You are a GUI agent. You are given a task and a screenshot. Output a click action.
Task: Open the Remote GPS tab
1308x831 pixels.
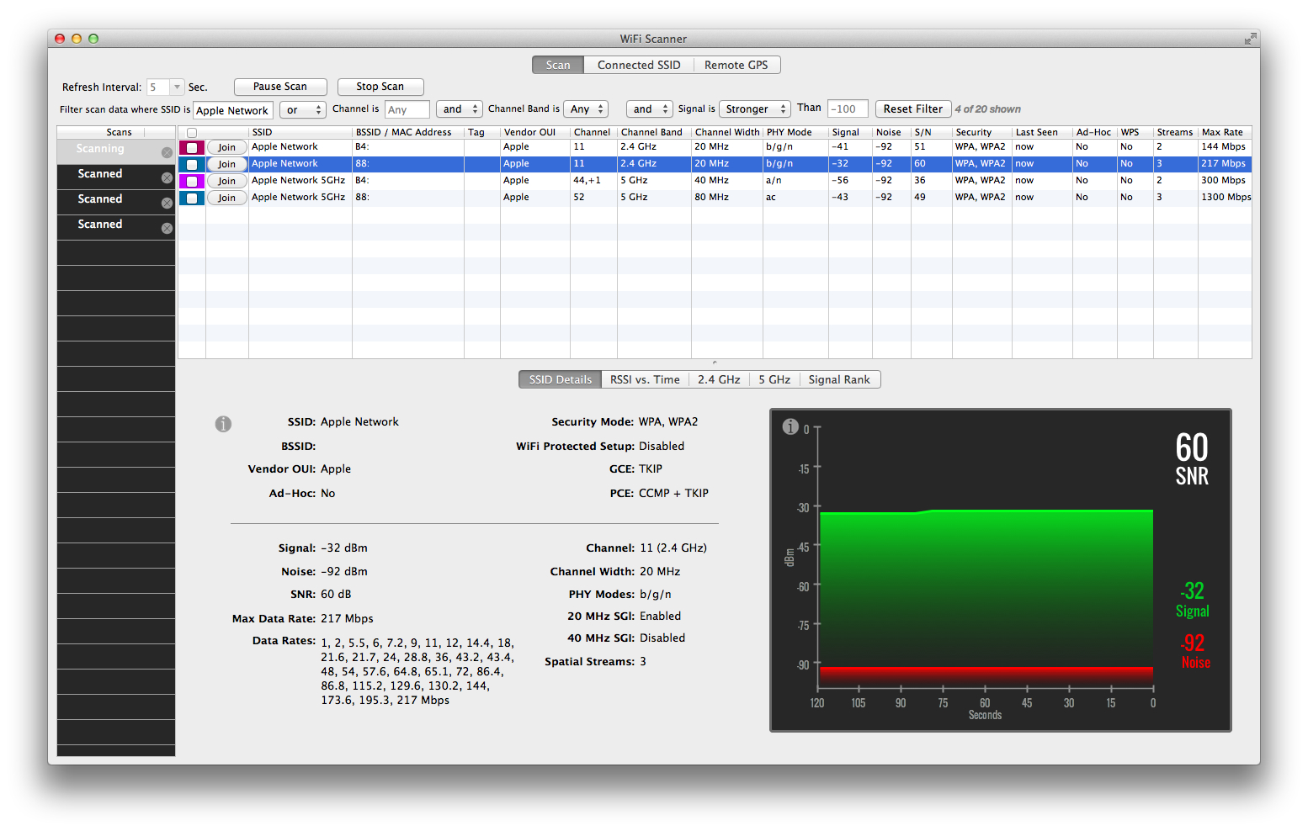pyautogui.click(x=736, y=65)
